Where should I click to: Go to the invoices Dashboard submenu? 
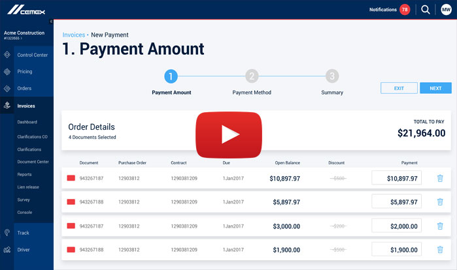(27, 122)
